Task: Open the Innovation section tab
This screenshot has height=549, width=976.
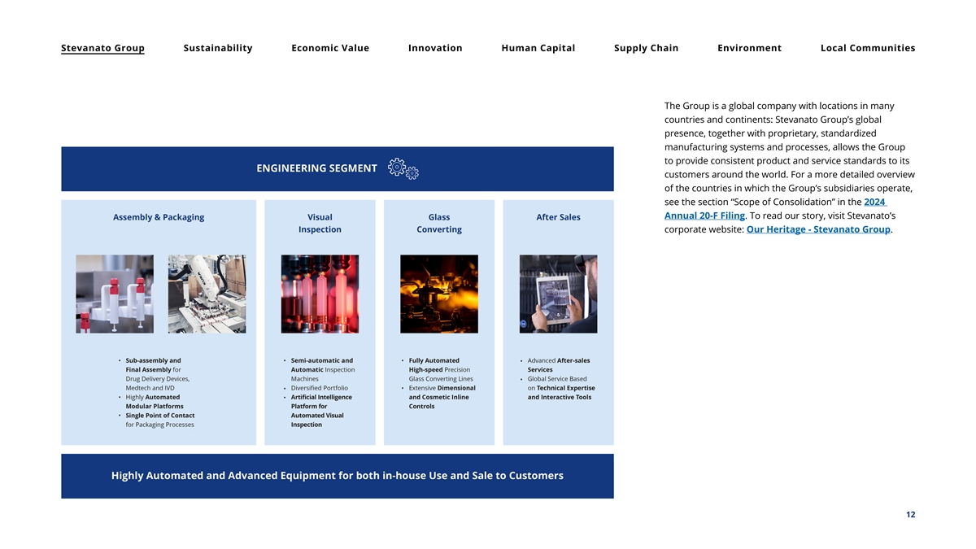Action: tap(435, 48)
